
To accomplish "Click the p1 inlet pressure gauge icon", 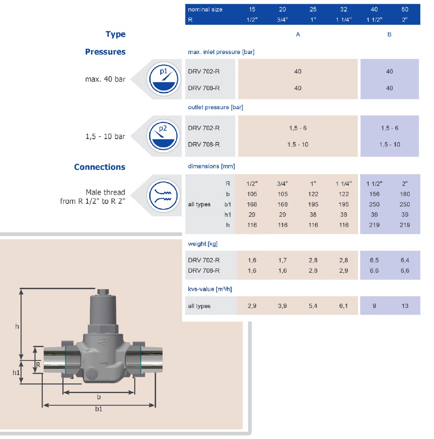I will [x=163, y=79].
